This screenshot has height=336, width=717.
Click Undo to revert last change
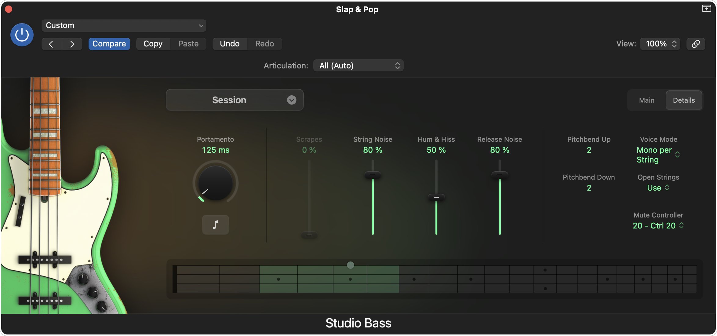(x=230, y=43)
